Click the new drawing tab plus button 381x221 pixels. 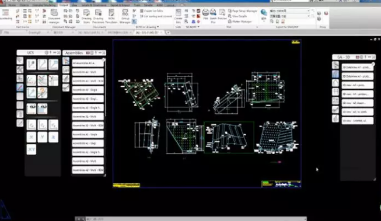pos(168,33)
